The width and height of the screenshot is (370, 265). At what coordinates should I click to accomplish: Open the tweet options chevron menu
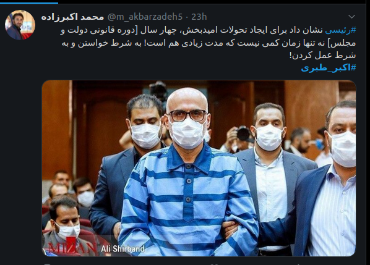[351, 17]
